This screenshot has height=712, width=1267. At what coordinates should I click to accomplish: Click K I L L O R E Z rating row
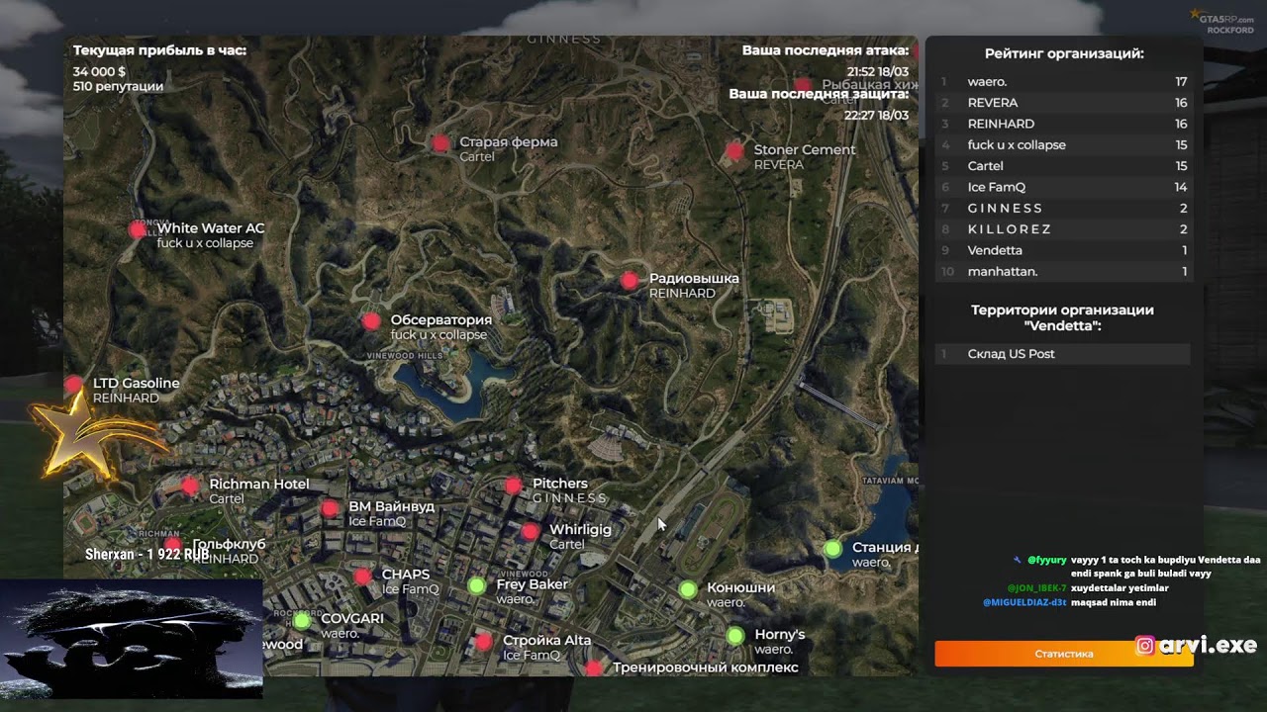[x=1064, y=229]
